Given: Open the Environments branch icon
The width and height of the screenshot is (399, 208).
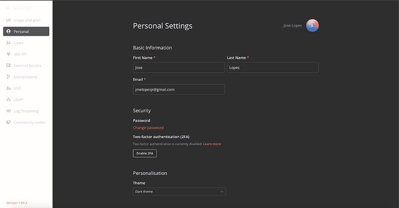Looking at the screenshot, I should [x=9, y=77].
